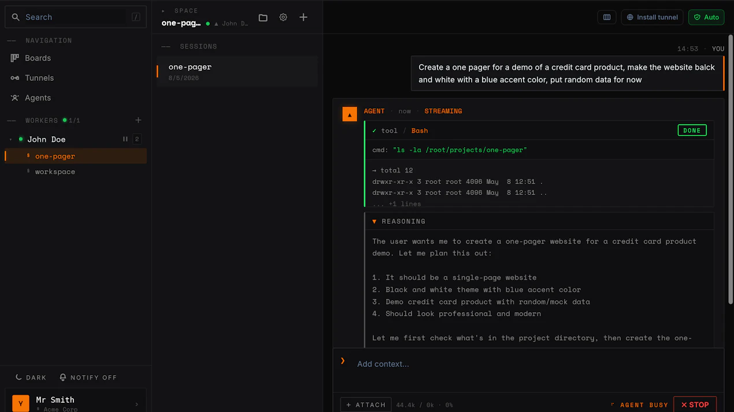Click the Agents icon
This screenshot has height=412, width=734.
pyautogui.click(x=15, y=98)
